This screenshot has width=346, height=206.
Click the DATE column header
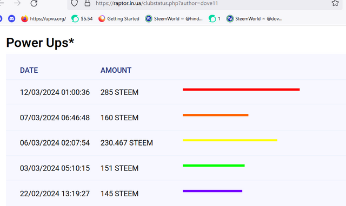click(x=29, y=70)
